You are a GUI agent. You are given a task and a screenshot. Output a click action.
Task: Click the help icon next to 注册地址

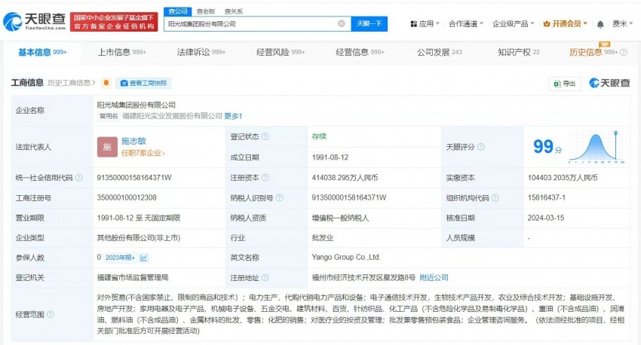[x=265, y=278]
